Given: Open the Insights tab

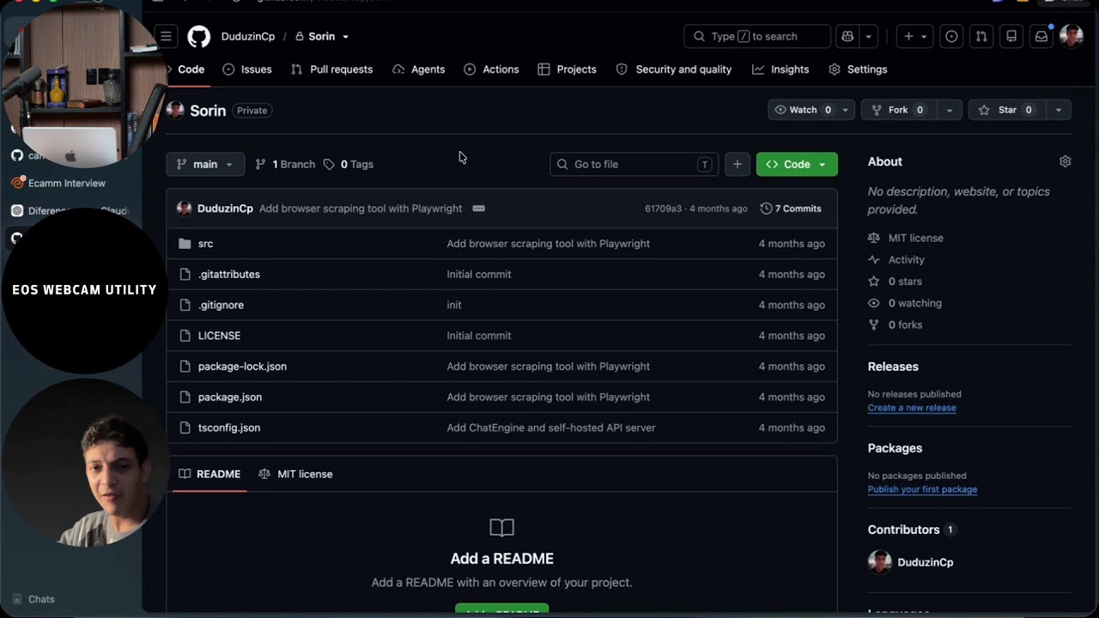Looking at the screenshot, I should tap(780, 70).
